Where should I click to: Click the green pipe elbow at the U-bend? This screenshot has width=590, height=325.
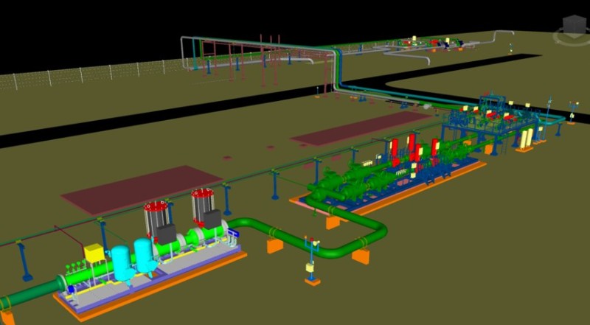pyautogui.click(x=376, y=237)
